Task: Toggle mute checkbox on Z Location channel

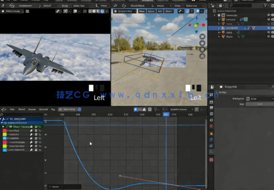Action: click(x=36, y=138)
